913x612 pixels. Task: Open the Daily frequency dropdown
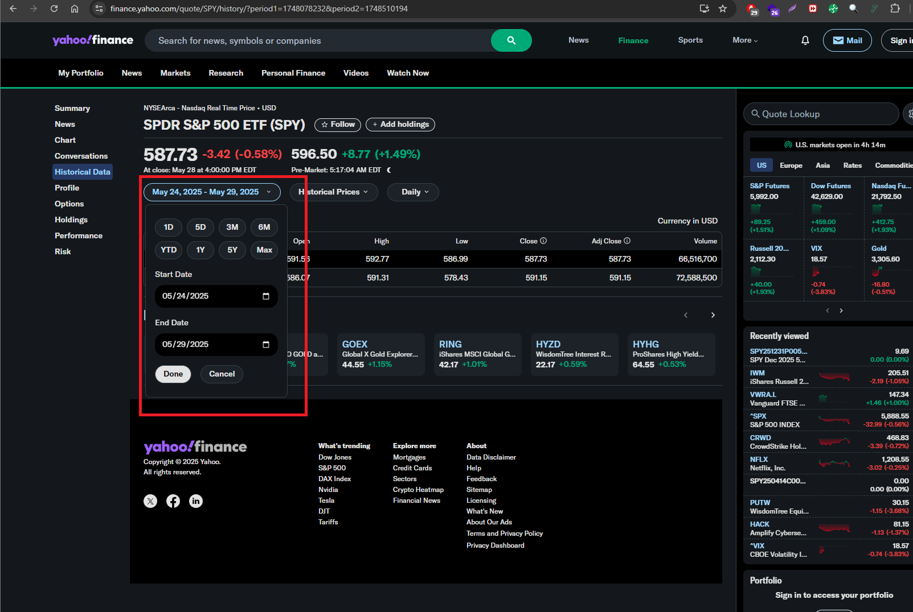pyautogui.click(x=413, y=192)
